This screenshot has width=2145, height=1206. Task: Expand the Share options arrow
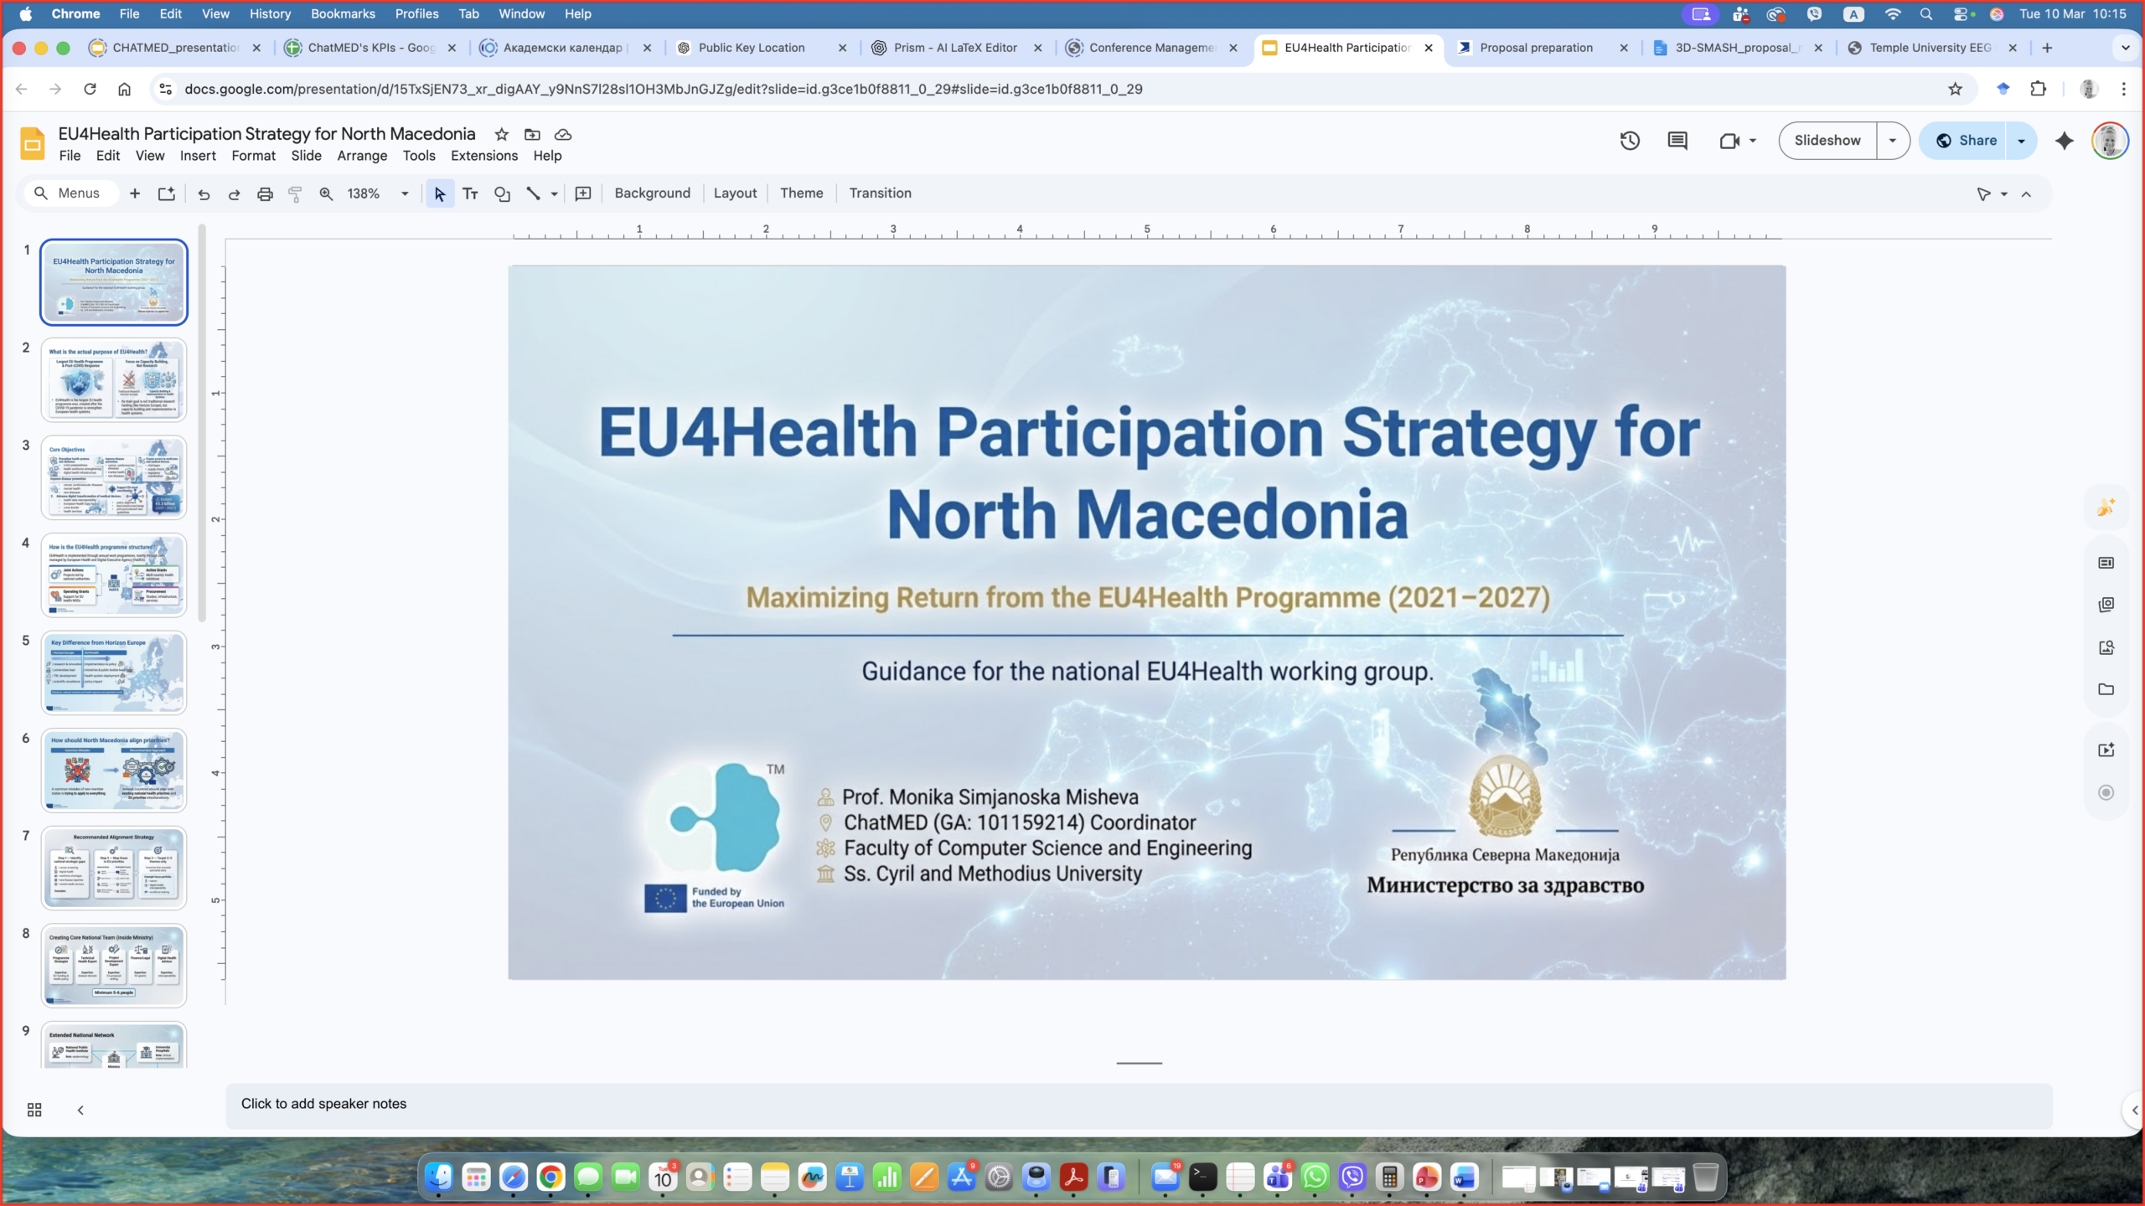[x=2021, y=141]
